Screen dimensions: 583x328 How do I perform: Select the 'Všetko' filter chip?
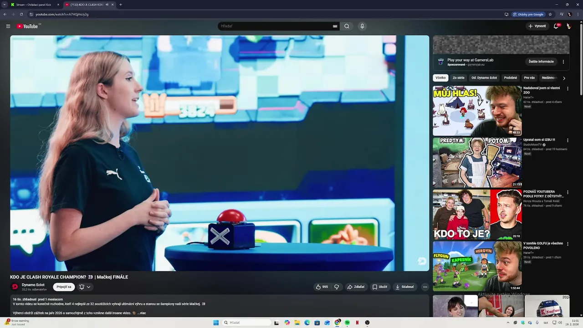click(x=440, y=78)
